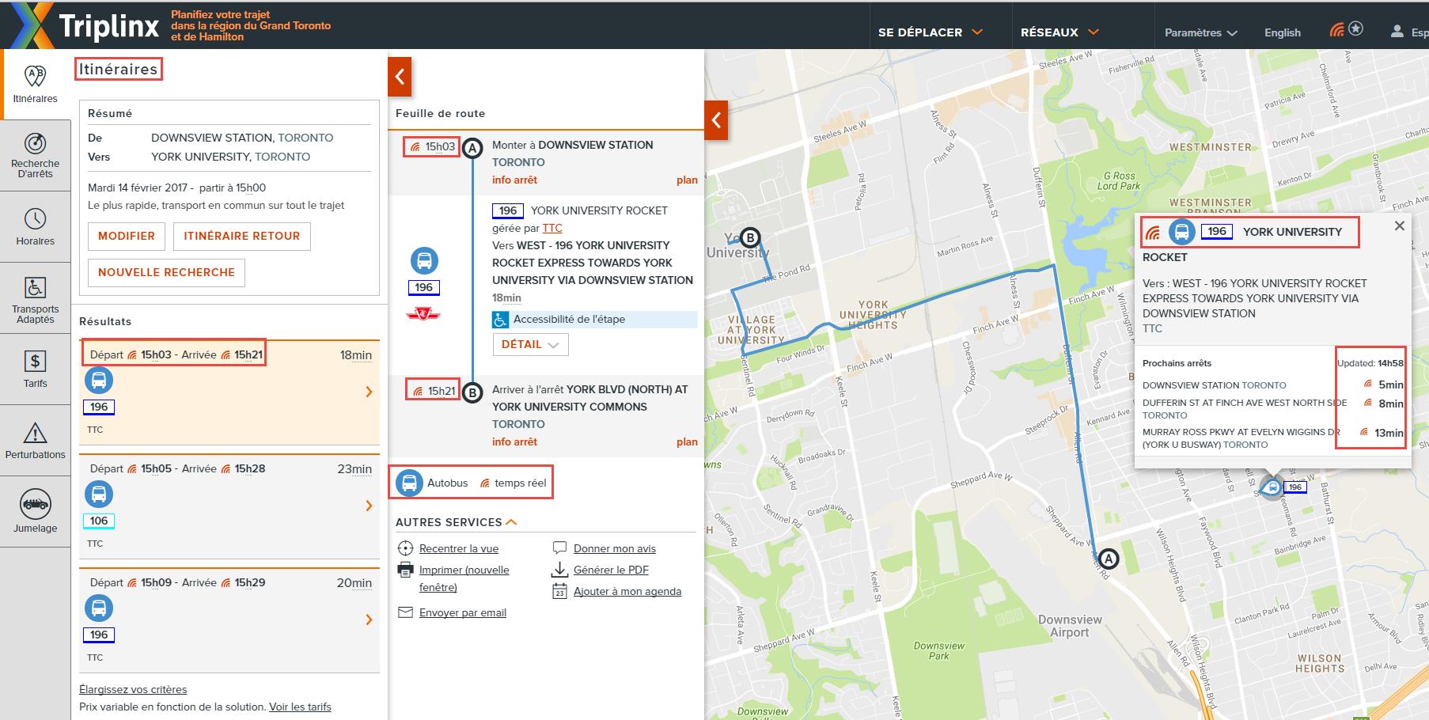Collapse the route sheet panel with the orange arrow
Image resolution: width=1429 pixels, height=720 pixels.
click(400, 77)
